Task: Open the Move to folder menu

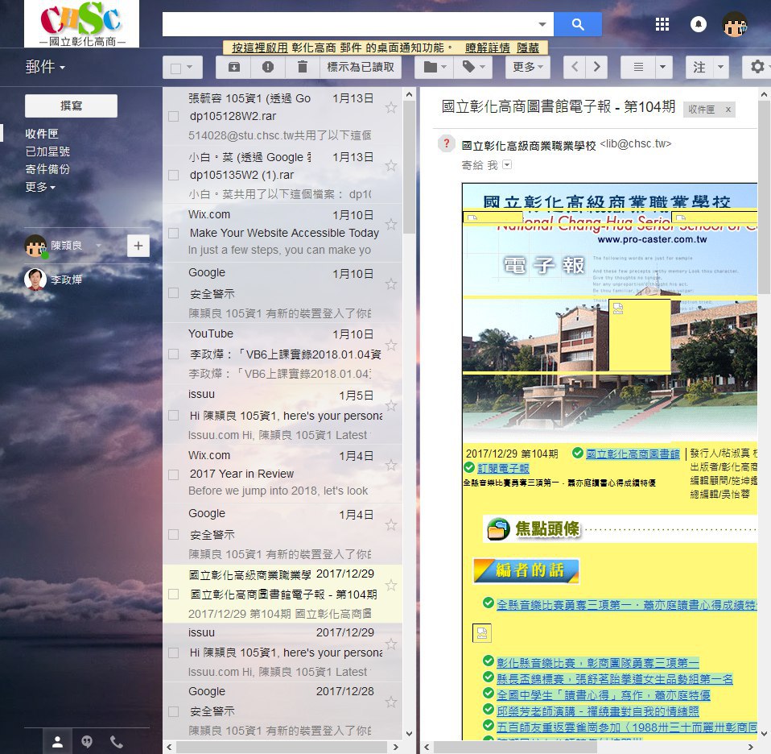Action: (x=435, y=67)
